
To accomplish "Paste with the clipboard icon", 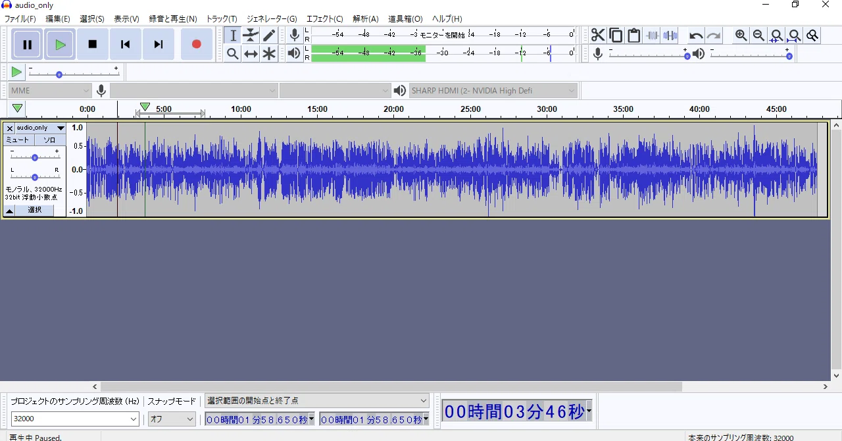I will click(x=633, y=36).
